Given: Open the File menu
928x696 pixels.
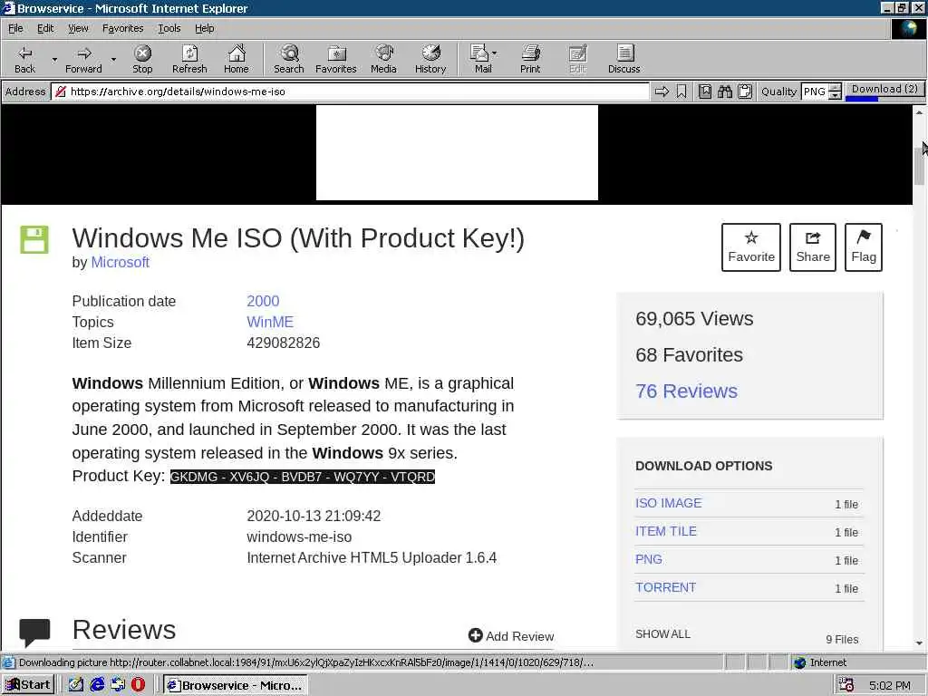Looking at the screenshot, I should pos(15,28).
